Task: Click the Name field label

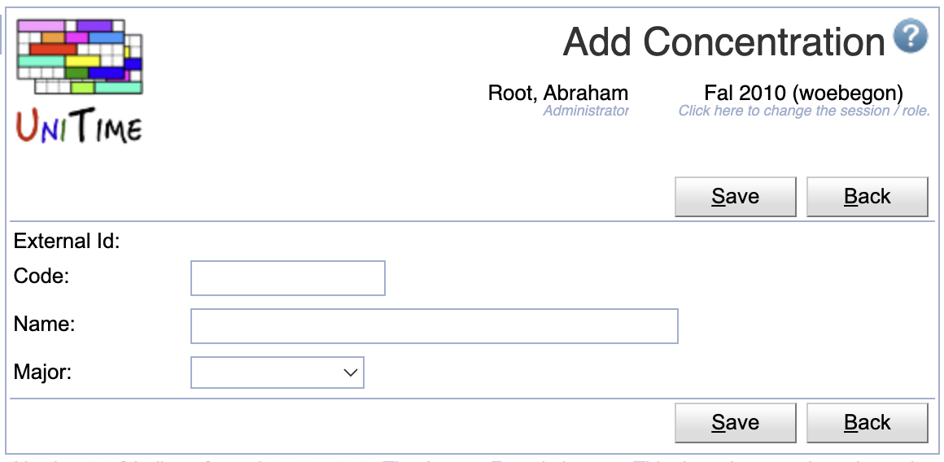Action: (x=44, y=325)
